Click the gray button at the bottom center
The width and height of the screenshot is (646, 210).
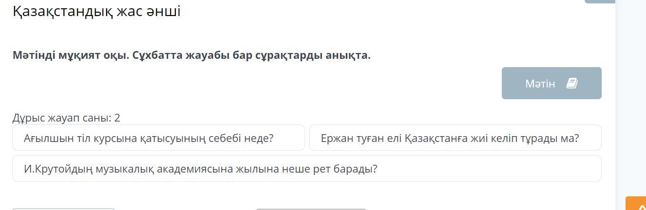pyautogui.click(x=311, y=209)
